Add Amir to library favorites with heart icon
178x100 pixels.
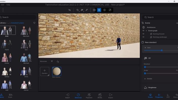[x=34, y=23]
